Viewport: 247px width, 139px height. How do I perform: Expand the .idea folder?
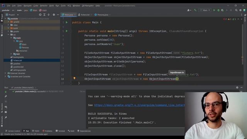8,25
